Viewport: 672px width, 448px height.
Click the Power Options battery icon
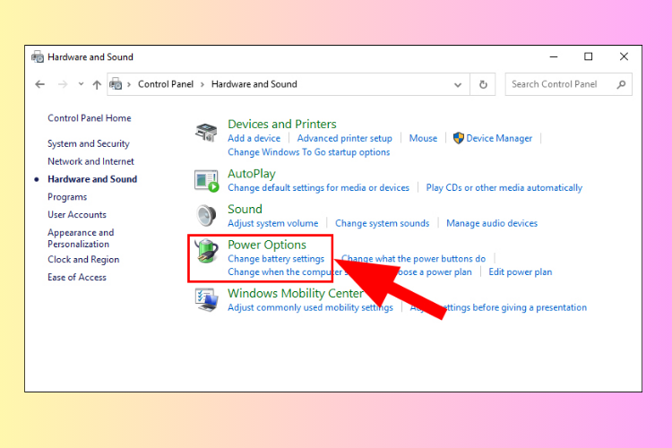coord(207,251)
